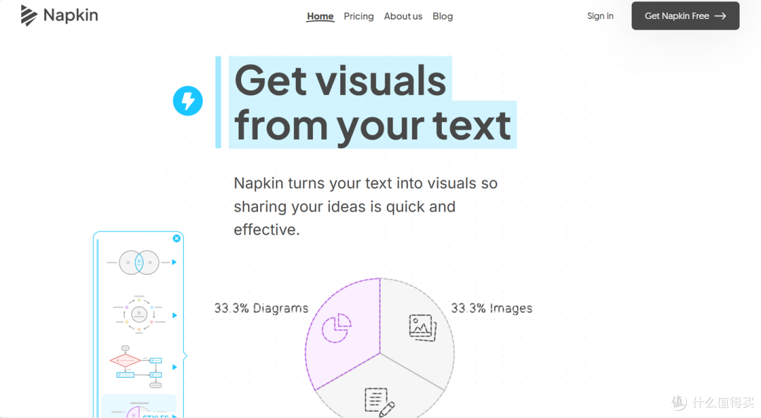Screen dimensions: 761x418
Task: Select the circular cycle diagram thumbnail
Action: pos(140,314)
